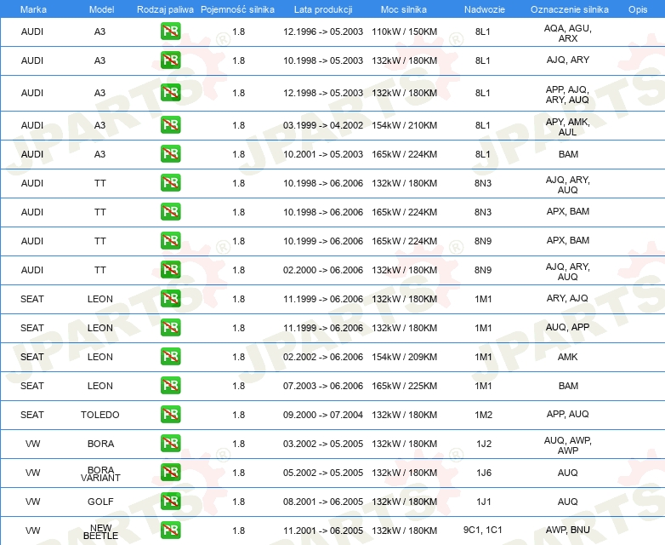Select the AUQ, APP engine code cell

[x=567, y=327]
